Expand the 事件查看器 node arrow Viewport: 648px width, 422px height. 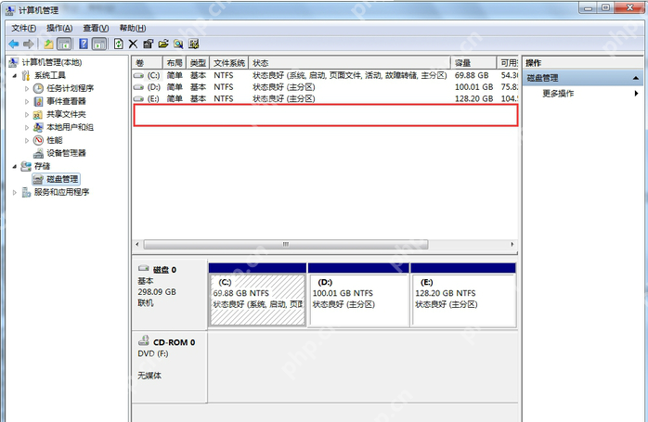tap(26, 101)
